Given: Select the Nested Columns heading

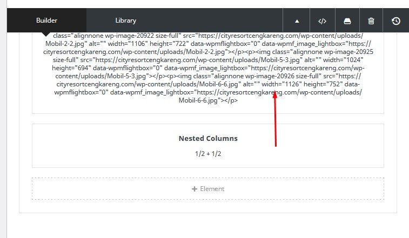Looking at the screenshot, I should (208, 138).
